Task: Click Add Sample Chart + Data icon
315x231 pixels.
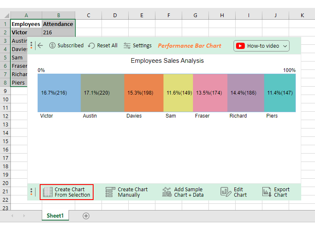Action: (x=167, y=192)
